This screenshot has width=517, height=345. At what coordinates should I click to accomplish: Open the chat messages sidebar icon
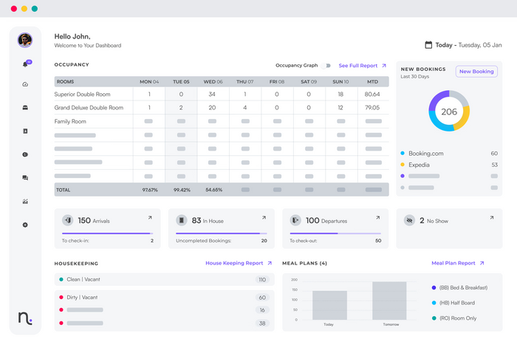tap(25, 178)
